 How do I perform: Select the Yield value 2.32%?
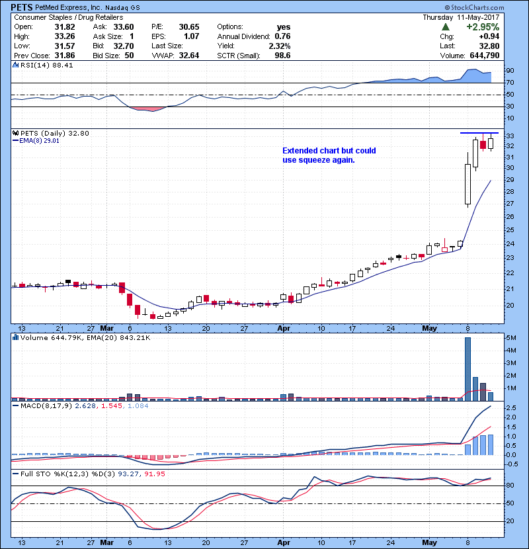pos(280,46)
